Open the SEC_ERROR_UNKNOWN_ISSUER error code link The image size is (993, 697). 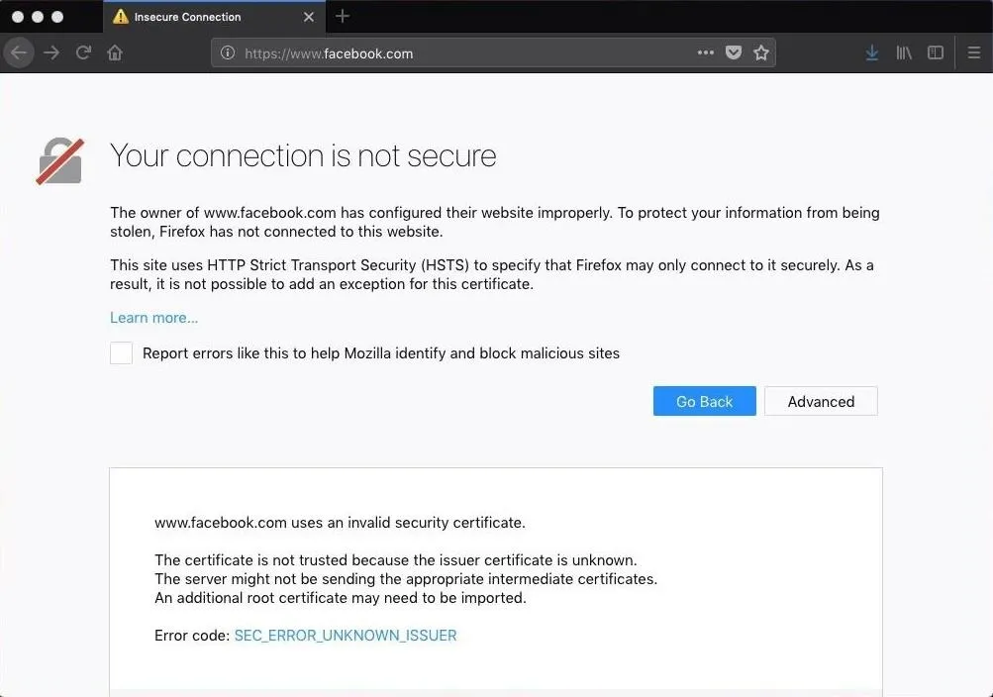point(346,635)
